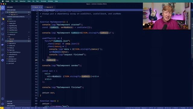Click ESLint status item
This screenshot has height=109, width=193.
point(175,108)
